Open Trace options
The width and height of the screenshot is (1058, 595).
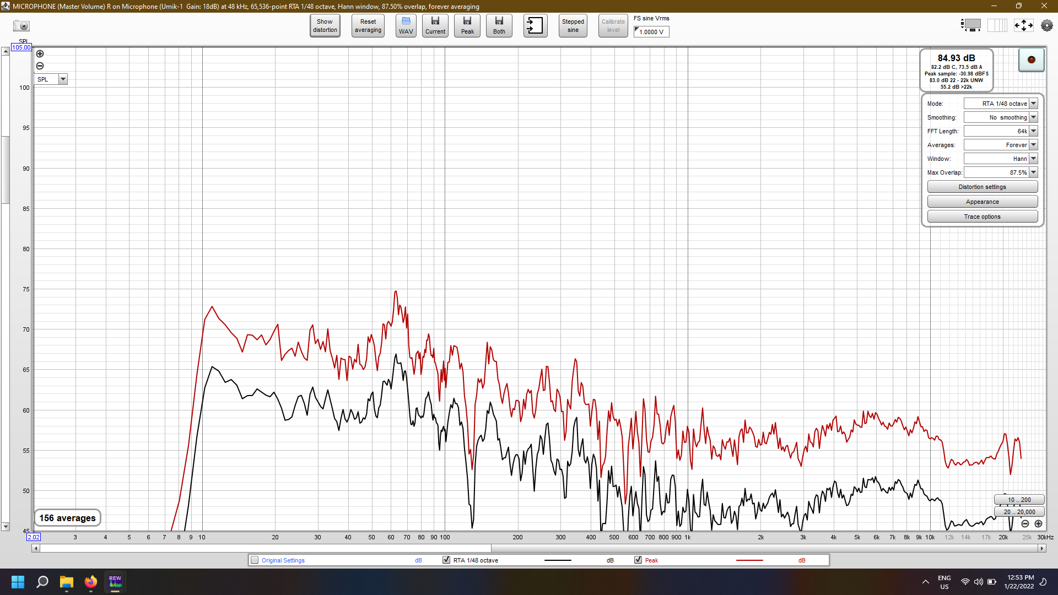982,217
